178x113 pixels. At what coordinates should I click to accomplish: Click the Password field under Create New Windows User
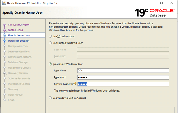coord(123,77)
